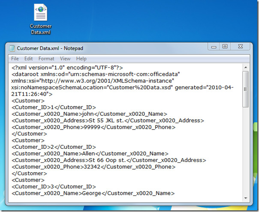Screen dimensions: 259x212
Task: Click the 21T11:26:40 line
Action: [x=32, y=94]
